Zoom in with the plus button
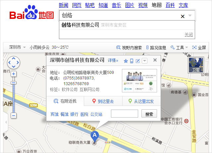 [14, 74]
